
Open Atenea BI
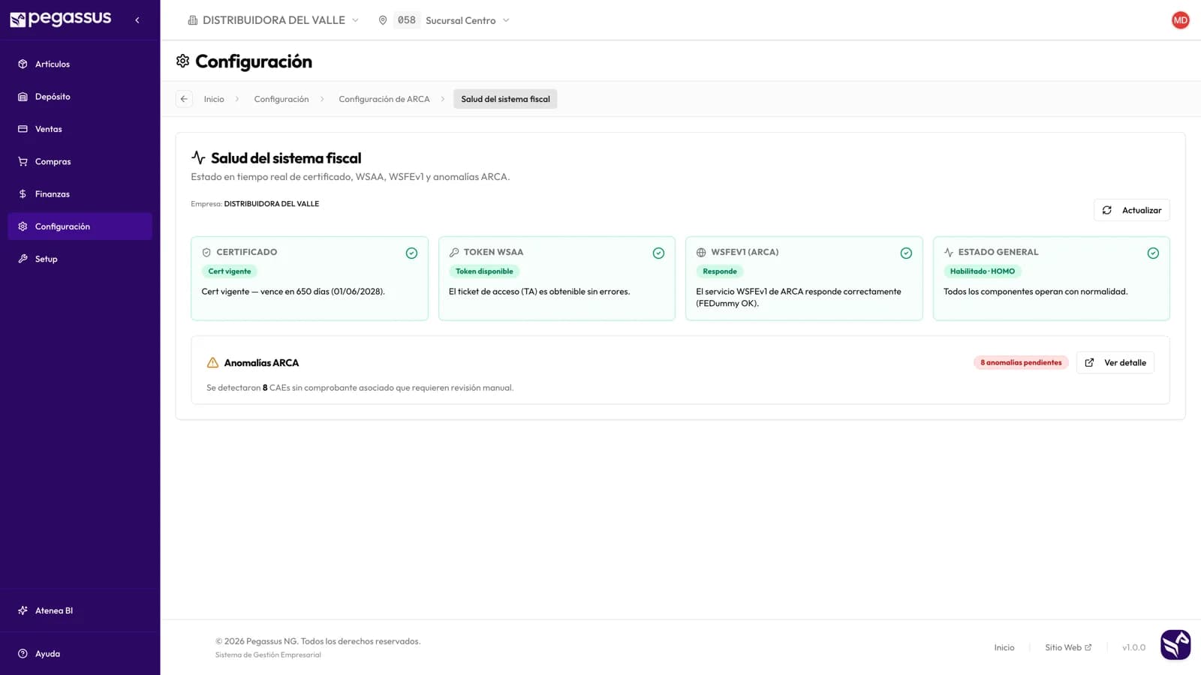click(x=80, y=610)
